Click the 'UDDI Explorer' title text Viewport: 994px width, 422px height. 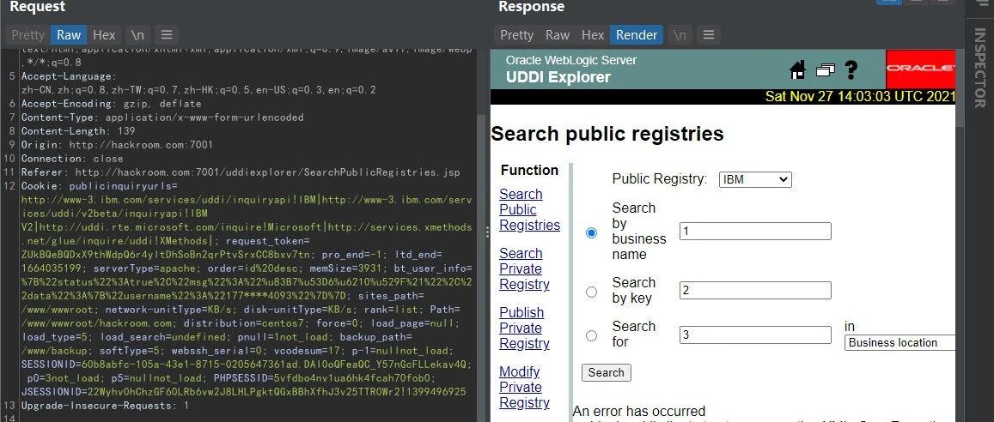coord(558,77)
